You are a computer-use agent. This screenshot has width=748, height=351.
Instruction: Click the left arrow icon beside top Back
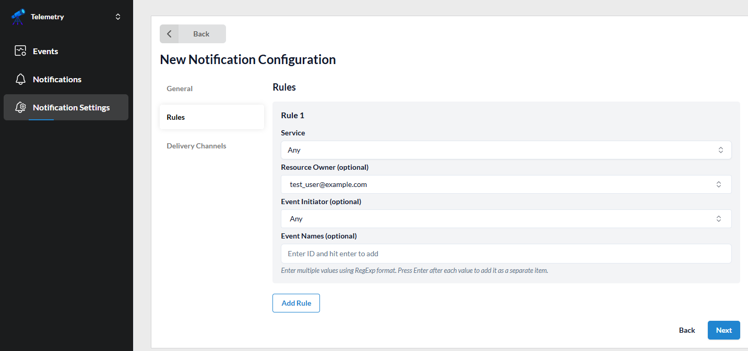[x=169, y=34]
